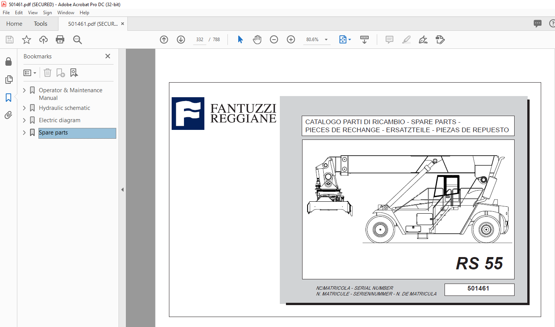Zoom in on the page

tap(291, 40)
